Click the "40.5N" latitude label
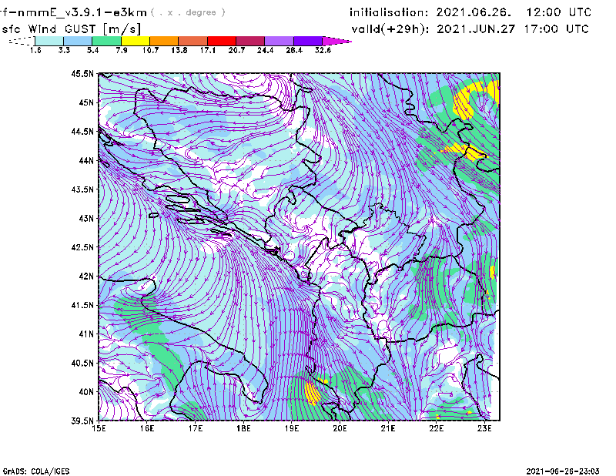The height and width of the screenshot is (476, 616). pos(82,364)
